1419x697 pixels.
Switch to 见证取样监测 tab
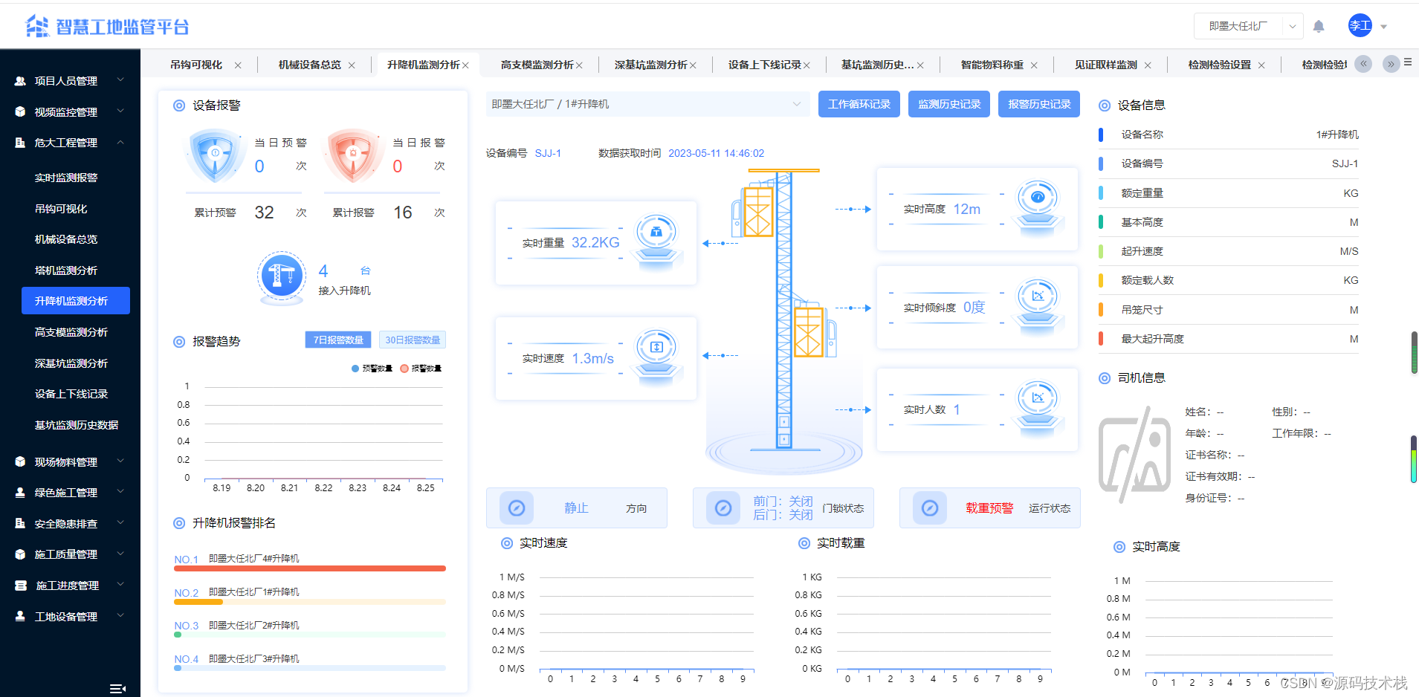1106,65
